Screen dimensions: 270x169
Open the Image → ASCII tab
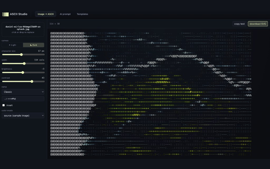pos(46,14)
